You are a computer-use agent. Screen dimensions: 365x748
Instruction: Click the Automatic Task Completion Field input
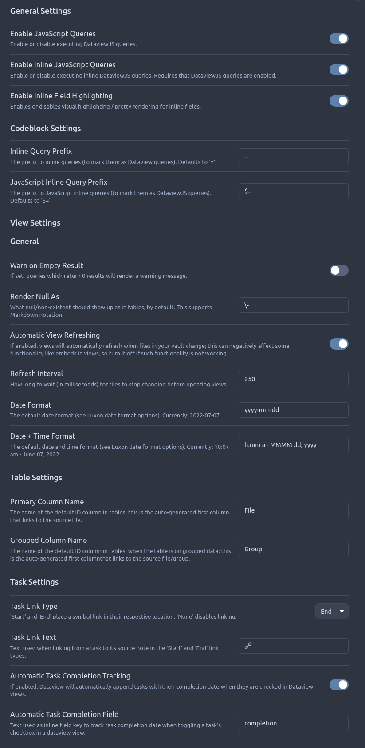(294, 723)
